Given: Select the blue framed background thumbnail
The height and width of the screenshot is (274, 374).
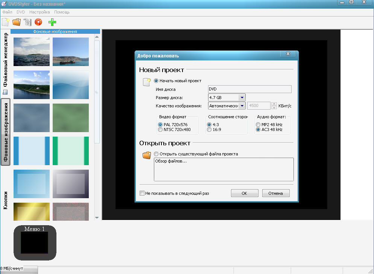Looking at the screenshot, I should click(32, 184).
